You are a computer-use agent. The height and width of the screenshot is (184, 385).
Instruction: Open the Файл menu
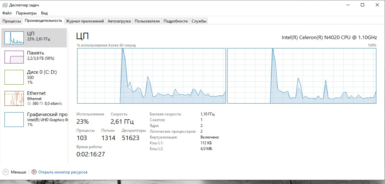point(7,13)
